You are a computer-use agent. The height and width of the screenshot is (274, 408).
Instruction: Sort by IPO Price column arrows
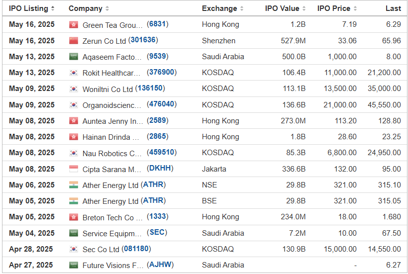(x=355, y=8)
